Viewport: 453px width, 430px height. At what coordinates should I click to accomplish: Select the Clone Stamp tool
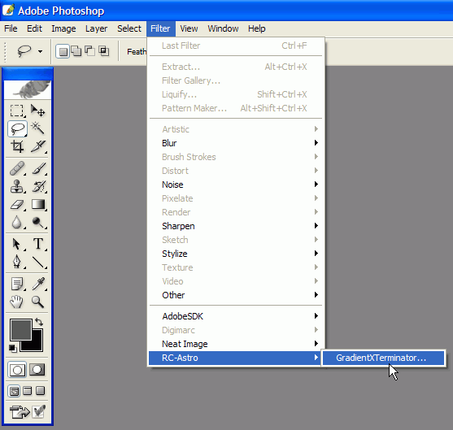(17, 186)
